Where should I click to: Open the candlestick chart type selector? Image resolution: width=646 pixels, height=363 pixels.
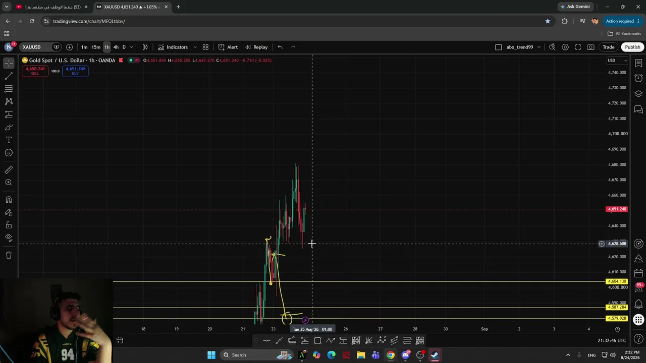coord(145,47)
